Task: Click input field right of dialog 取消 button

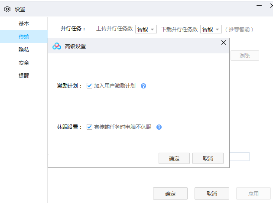Action: 239,157
